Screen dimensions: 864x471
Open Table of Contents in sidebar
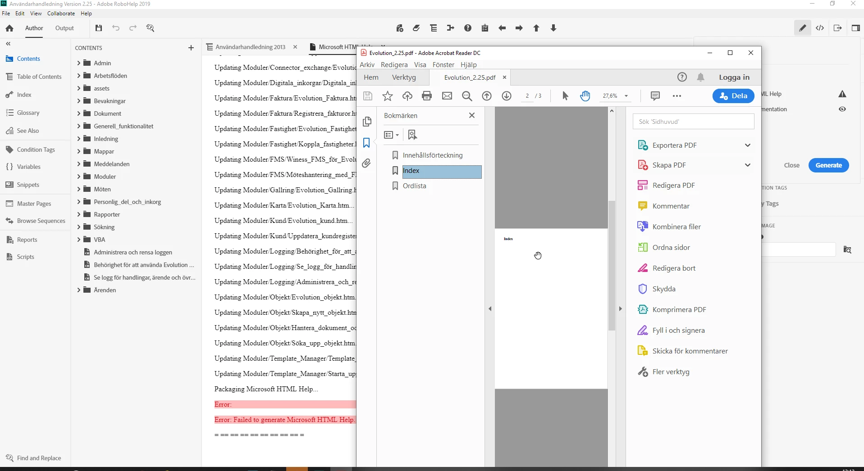[x=39, y=77]
